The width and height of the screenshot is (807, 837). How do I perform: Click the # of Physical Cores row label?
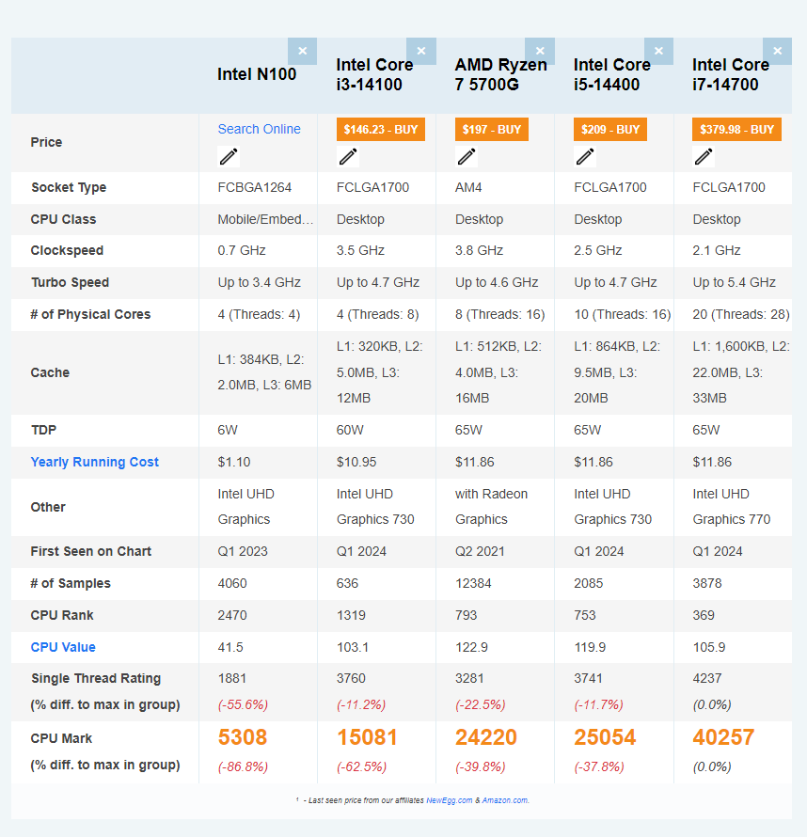click(x=90, y=314)
